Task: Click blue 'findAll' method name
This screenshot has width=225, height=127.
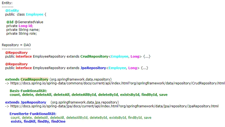Action: point(30,122)
